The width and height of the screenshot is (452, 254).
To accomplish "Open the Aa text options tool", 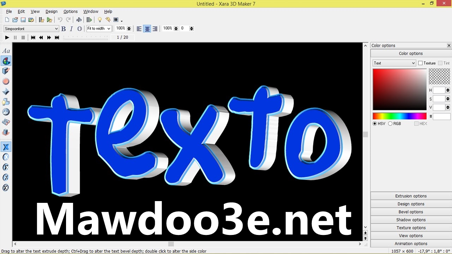I will 6,51.
